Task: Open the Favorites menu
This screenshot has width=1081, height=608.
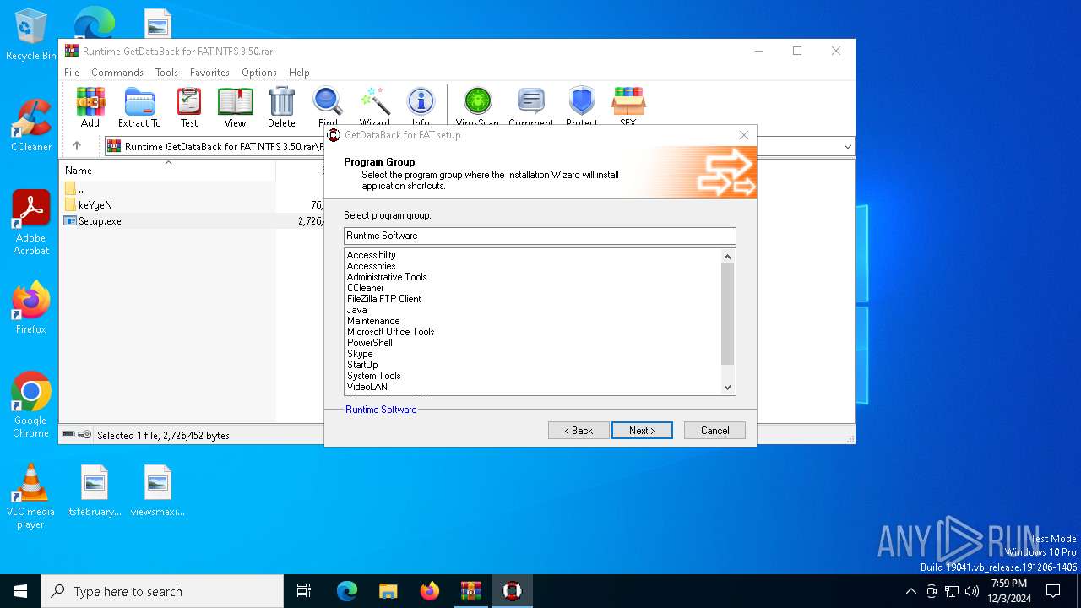Action: pyautogui.click(x=209, y=73)
